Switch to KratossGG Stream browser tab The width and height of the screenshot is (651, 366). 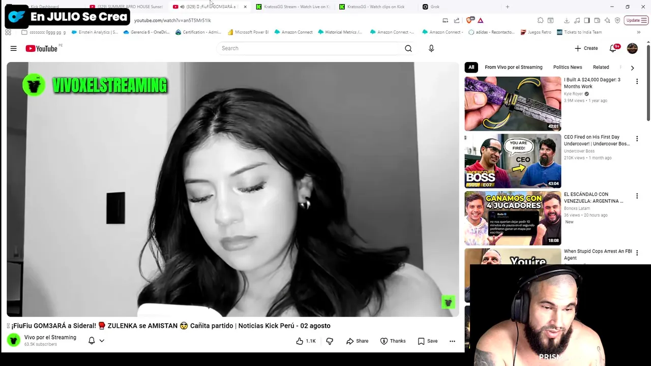pyautogui.click(x=293, y=7)
